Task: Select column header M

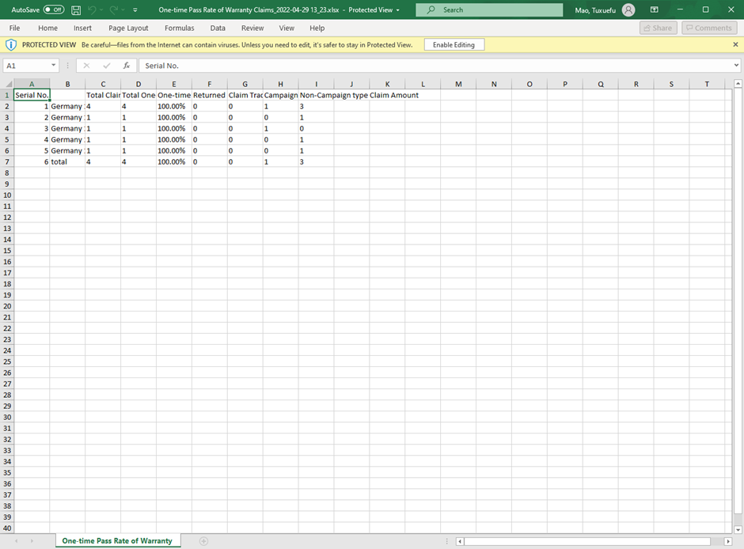Action: (x=458, y=84)
